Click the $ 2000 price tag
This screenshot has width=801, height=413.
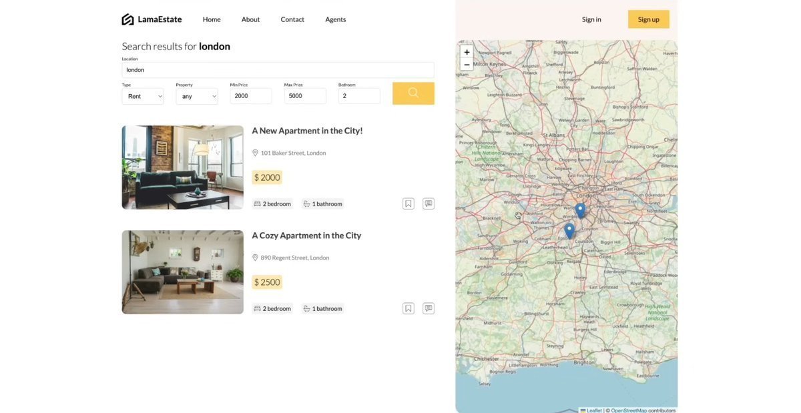pyautogui.click(x=267, y=177)
